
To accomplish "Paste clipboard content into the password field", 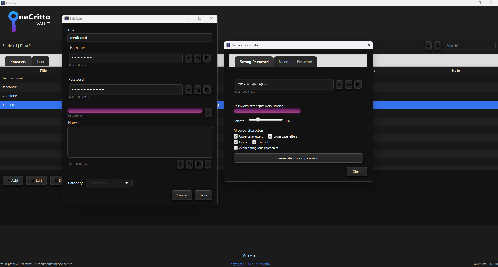I will pyautogui.click(x=207, y=90).
